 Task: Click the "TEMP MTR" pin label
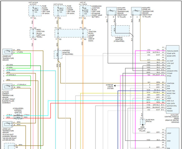pos(171,54)
